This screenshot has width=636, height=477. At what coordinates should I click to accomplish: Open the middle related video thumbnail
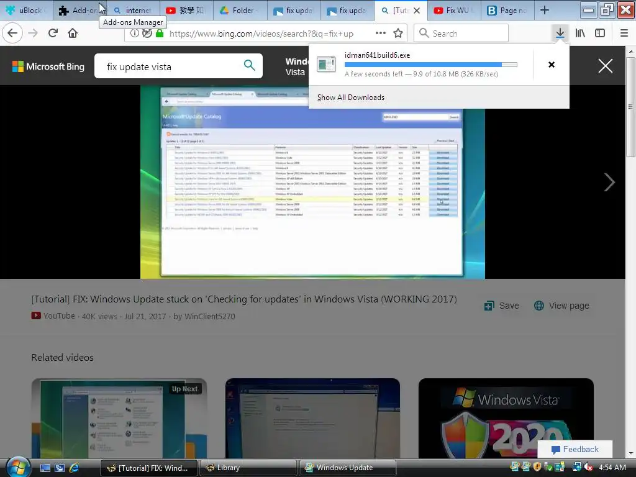(x=312, y=418)
